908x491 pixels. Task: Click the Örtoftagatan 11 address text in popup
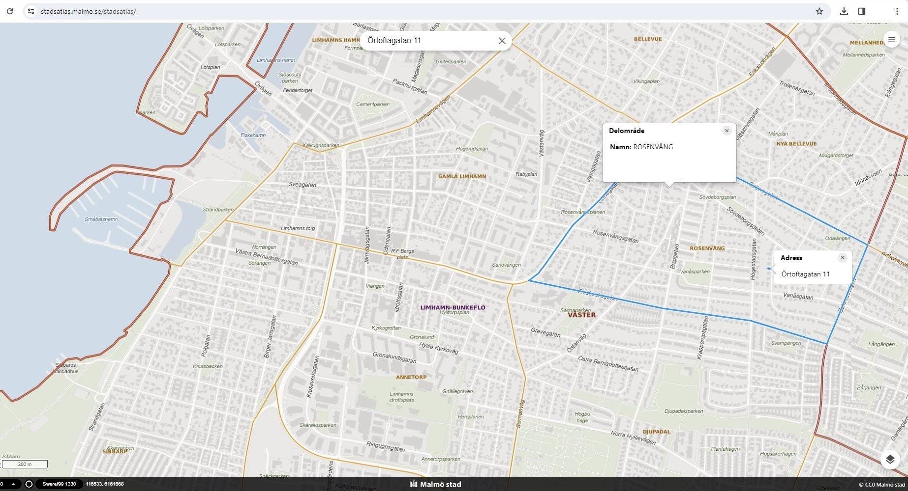tap(805, 274)
